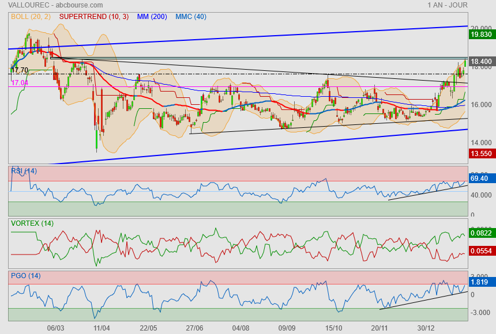Click the VALLOUREC - abcbourse.com title
496x334 pixels.
[x=44, y=5]
